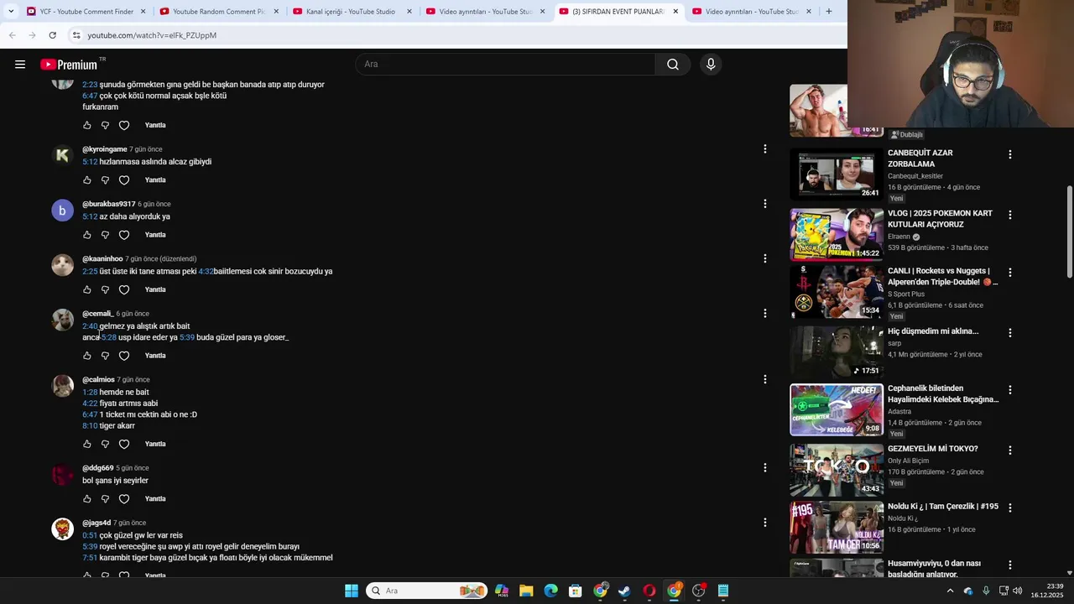This screenshot has width=1074, height=604.
Task: Open the VLOG 2025 POKEMON KART video thumbnail
Action: coord(837,235)
